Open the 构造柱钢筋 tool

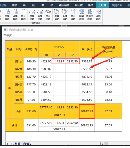point(90,15)
